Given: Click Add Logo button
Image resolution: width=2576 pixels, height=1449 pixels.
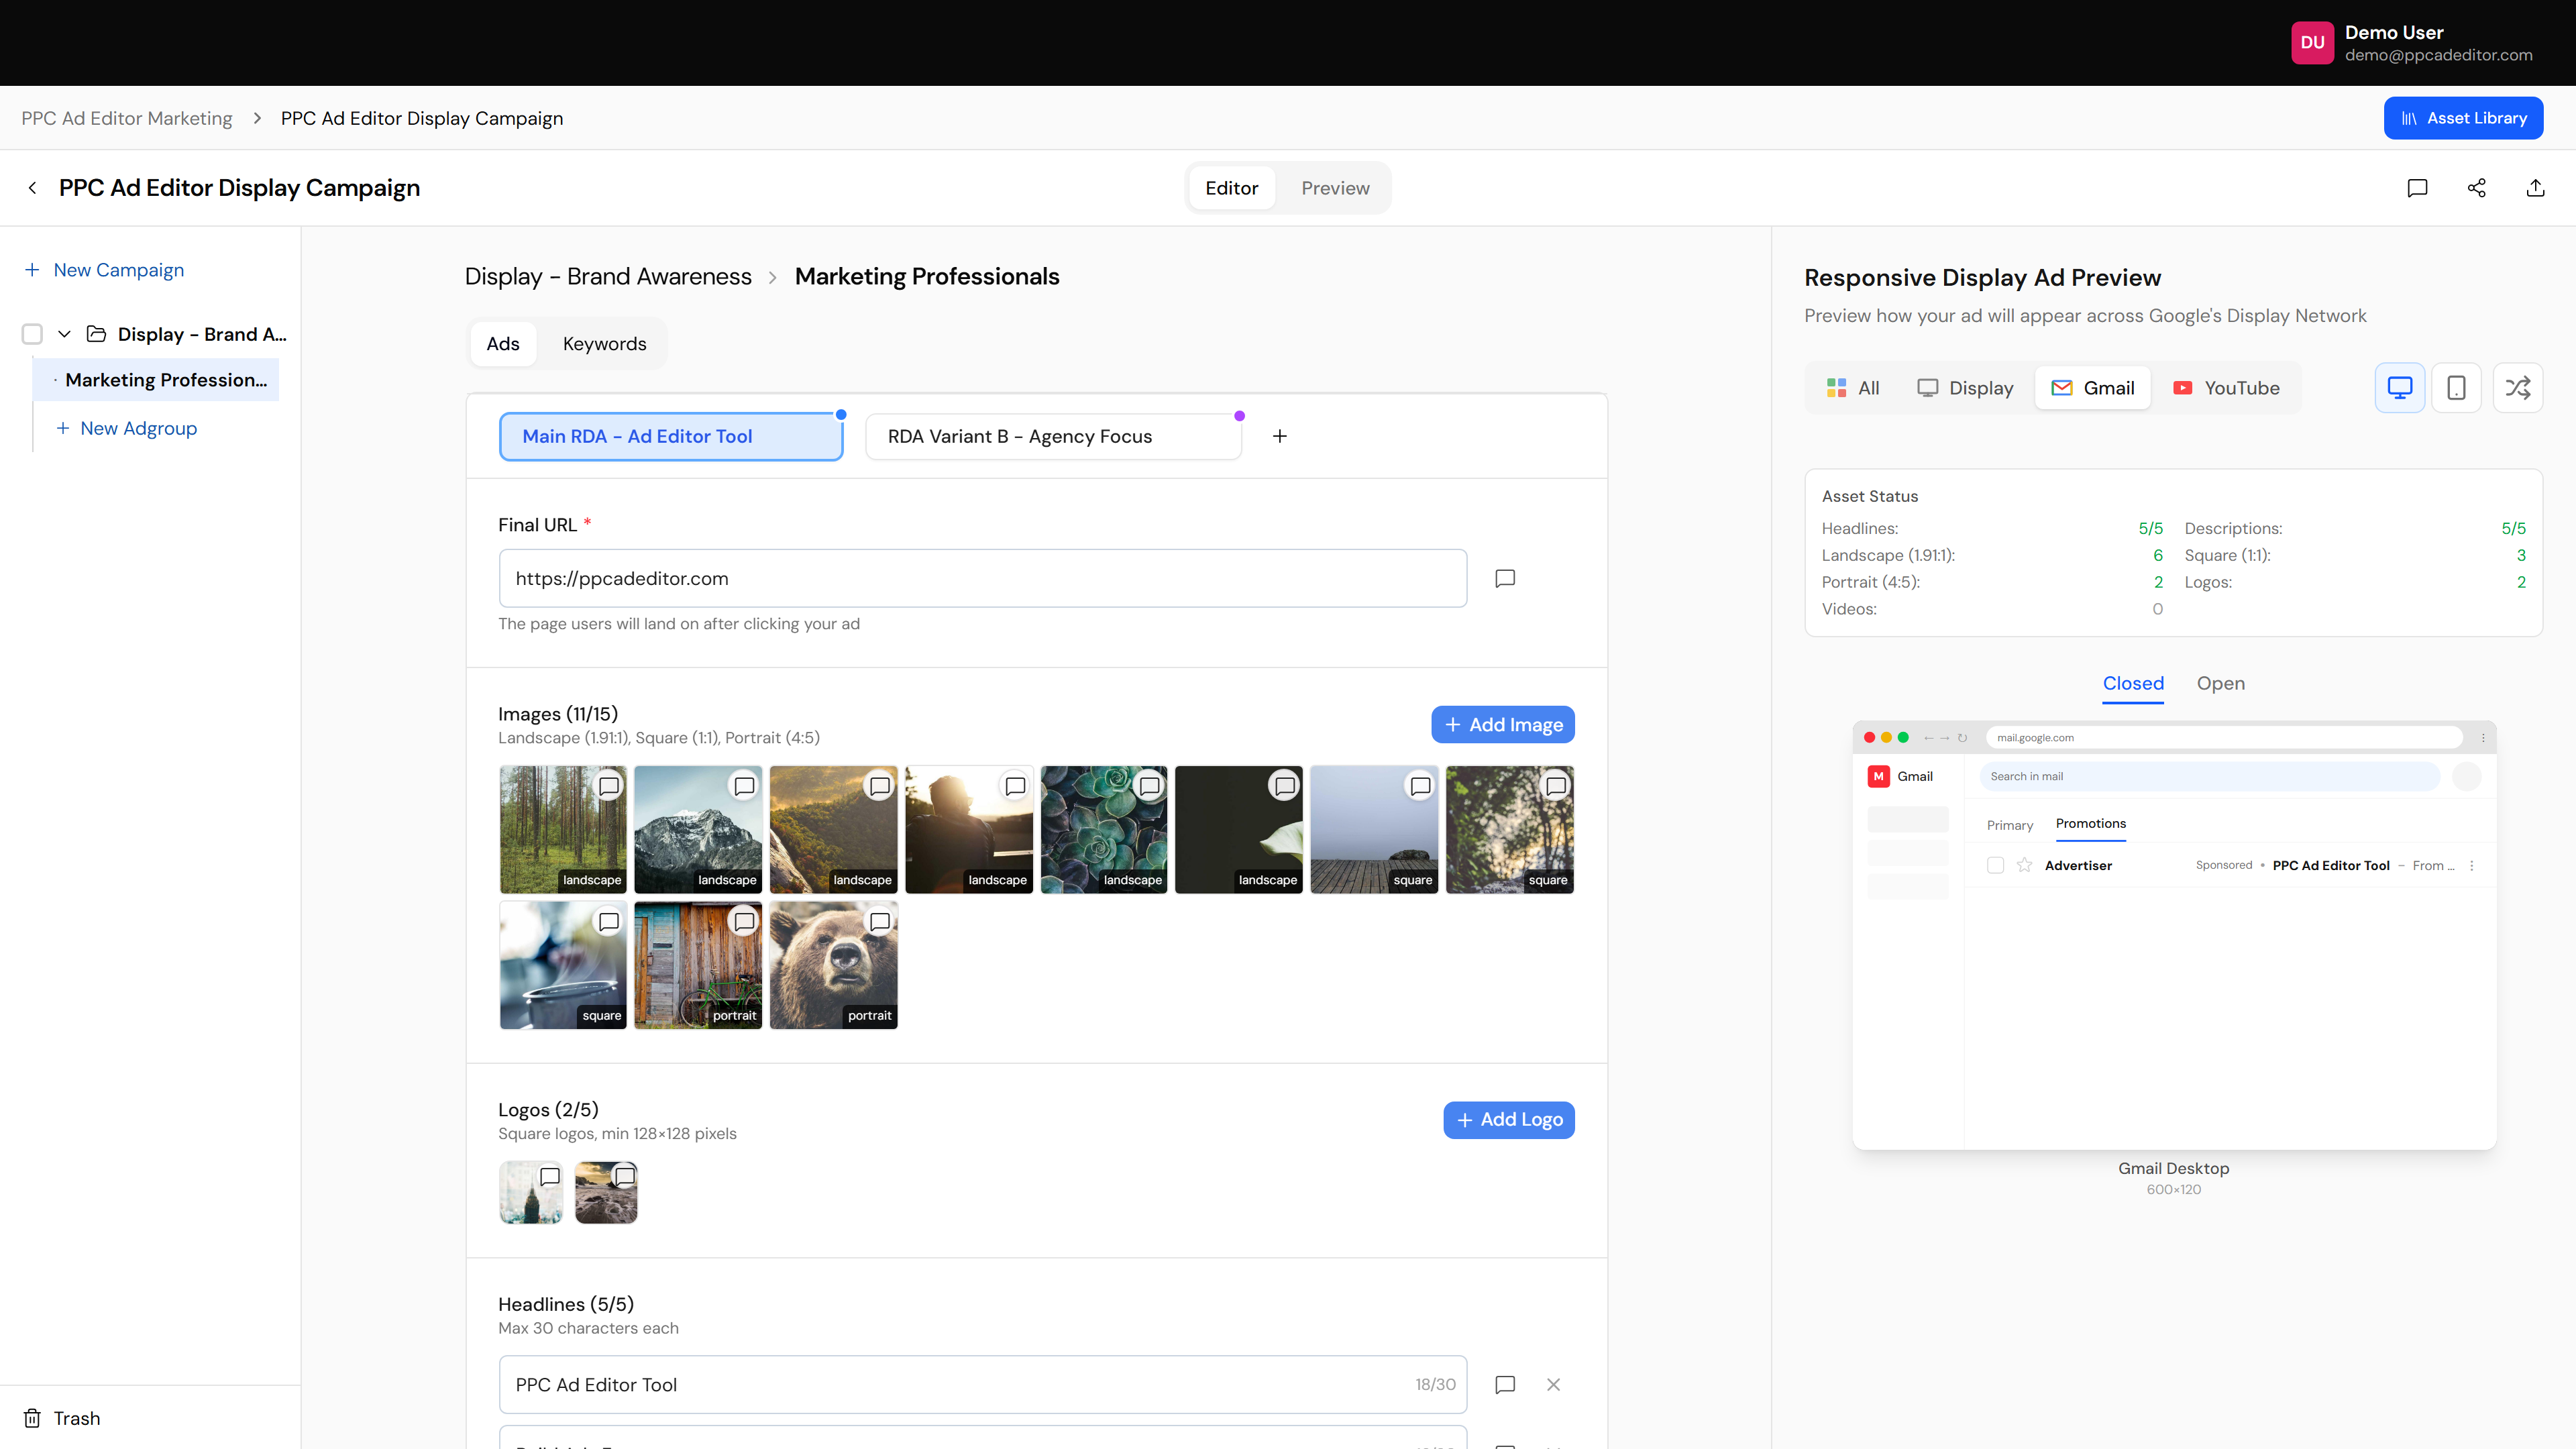Looking at the screenshot, I should click(x=1509, y=1120).
